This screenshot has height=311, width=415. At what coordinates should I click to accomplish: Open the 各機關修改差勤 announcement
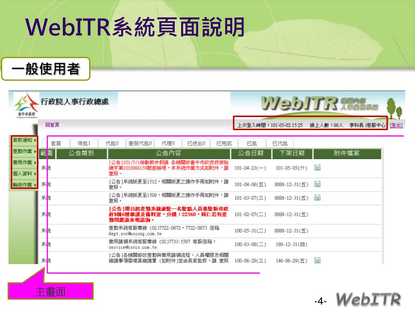point(169,258)
